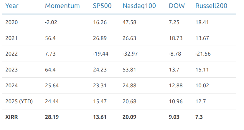Click the SP500 column header
The width and height of the screenshot is (244, 130).
(102, 6)
